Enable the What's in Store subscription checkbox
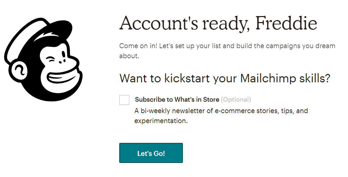 [x=124, y=100]
